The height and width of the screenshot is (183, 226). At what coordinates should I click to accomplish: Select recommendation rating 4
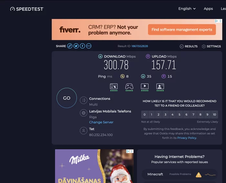tap(172, 115)
